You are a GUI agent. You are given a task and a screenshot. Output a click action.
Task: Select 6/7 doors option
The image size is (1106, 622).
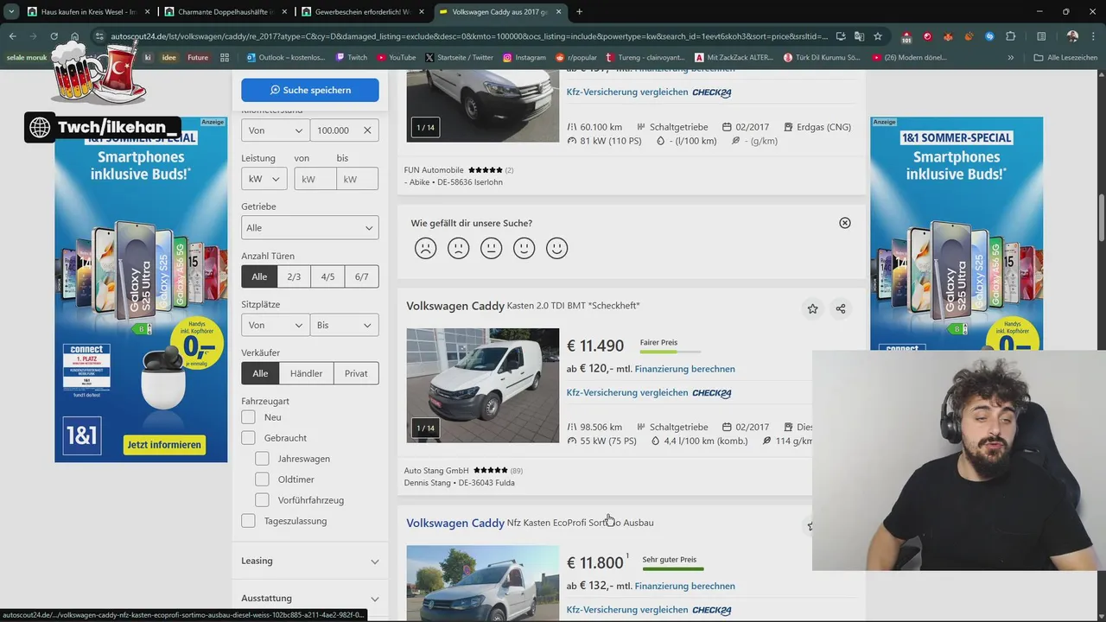click(x=361, y=276)
